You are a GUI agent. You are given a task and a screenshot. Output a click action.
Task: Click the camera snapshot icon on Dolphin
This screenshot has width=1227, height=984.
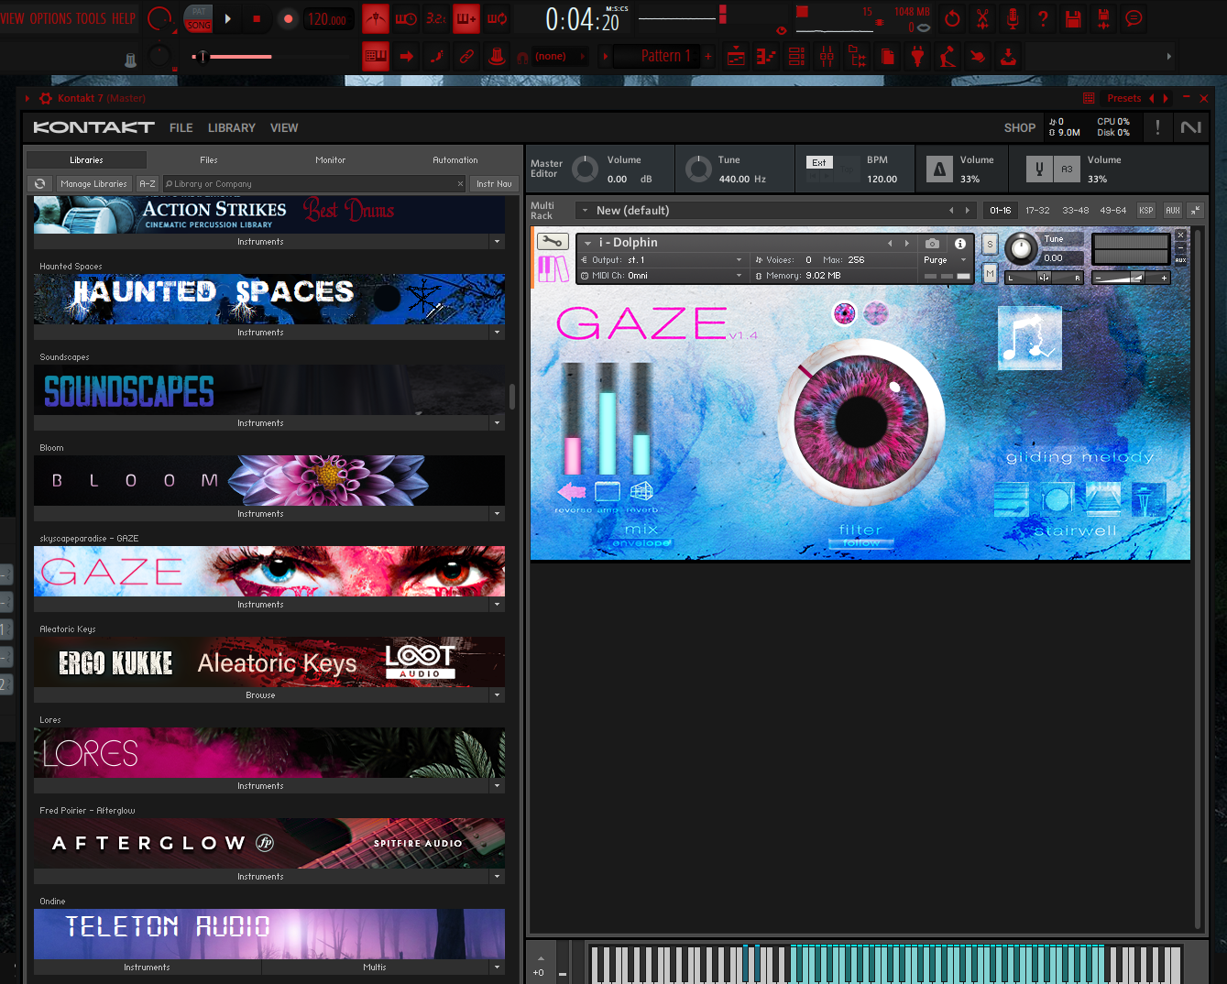pos(932,243)
